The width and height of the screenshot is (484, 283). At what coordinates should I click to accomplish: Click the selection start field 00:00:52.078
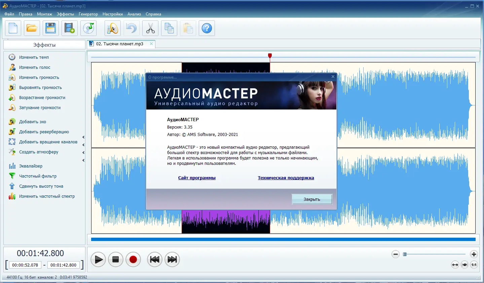[25, 265]
